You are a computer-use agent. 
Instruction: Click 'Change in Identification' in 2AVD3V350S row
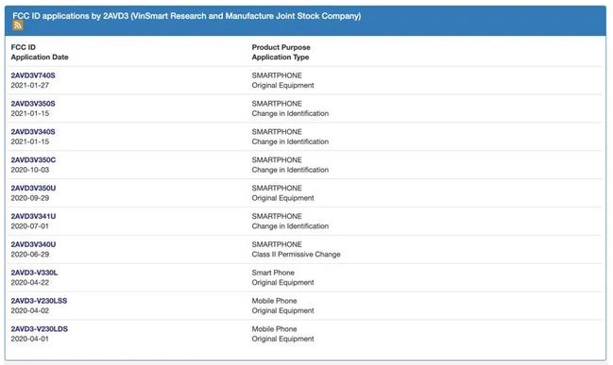point(290,113)
